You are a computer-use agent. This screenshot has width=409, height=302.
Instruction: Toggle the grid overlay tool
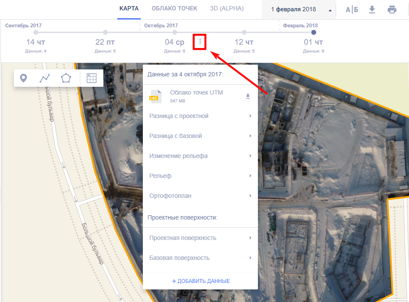(x=91, y=78)
